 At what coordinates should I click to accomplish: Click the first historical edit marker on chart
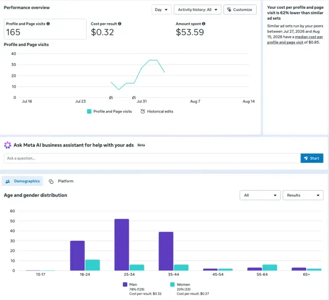[x=111, y=98]
